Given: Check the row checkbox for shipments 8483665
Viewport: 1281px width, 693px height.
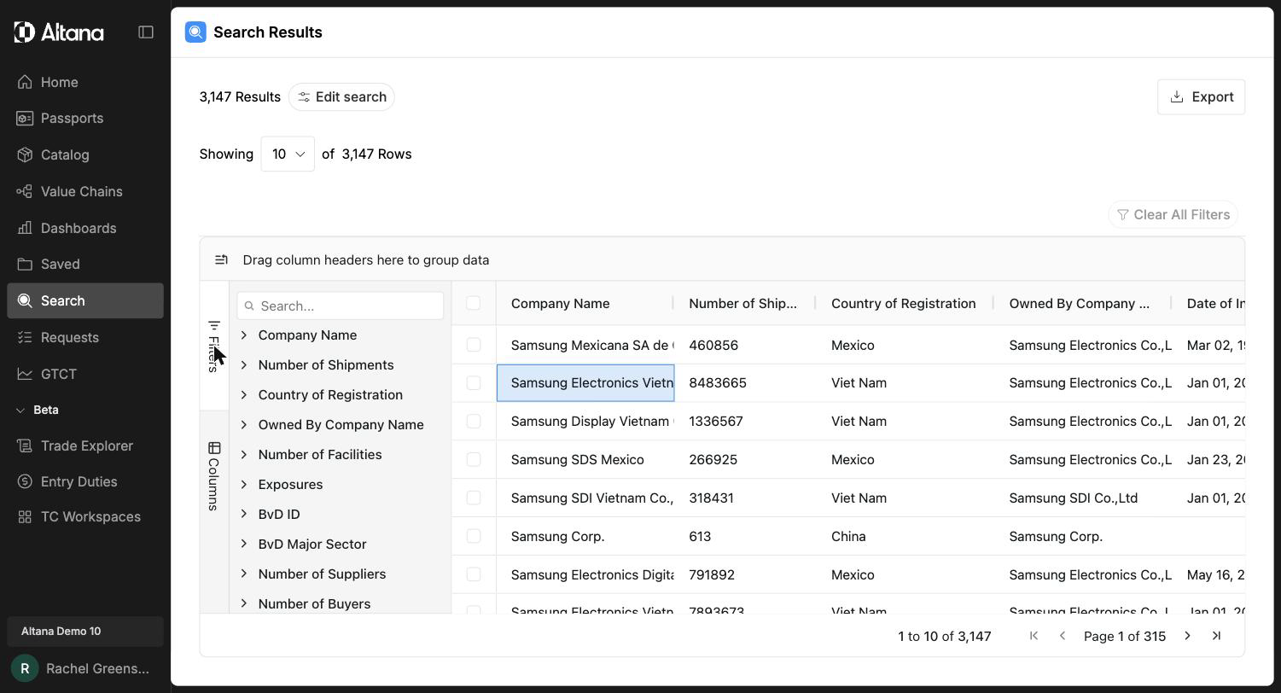Looking at the screenshot, I should coord(474,383).
